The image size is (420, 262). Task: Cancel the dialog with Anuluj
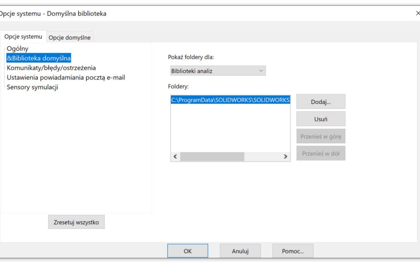click(240, 251)
